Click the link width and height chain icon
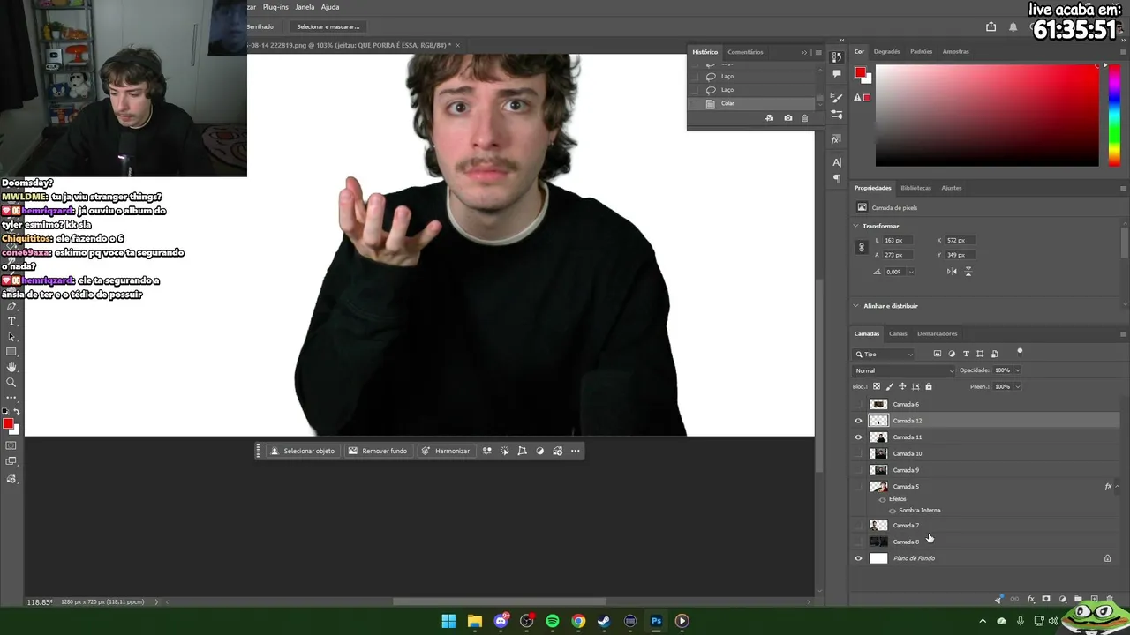 (862, 248)
